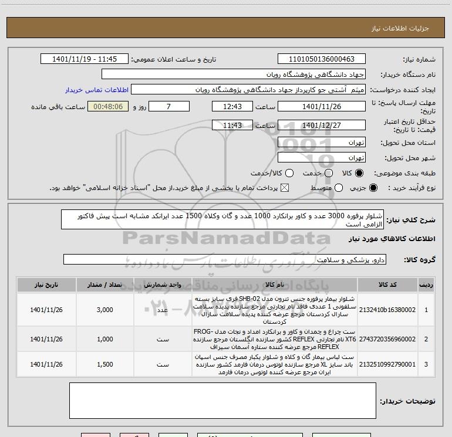Click the announcement date field 1401/11/19 - 11:45

(85, 59)
